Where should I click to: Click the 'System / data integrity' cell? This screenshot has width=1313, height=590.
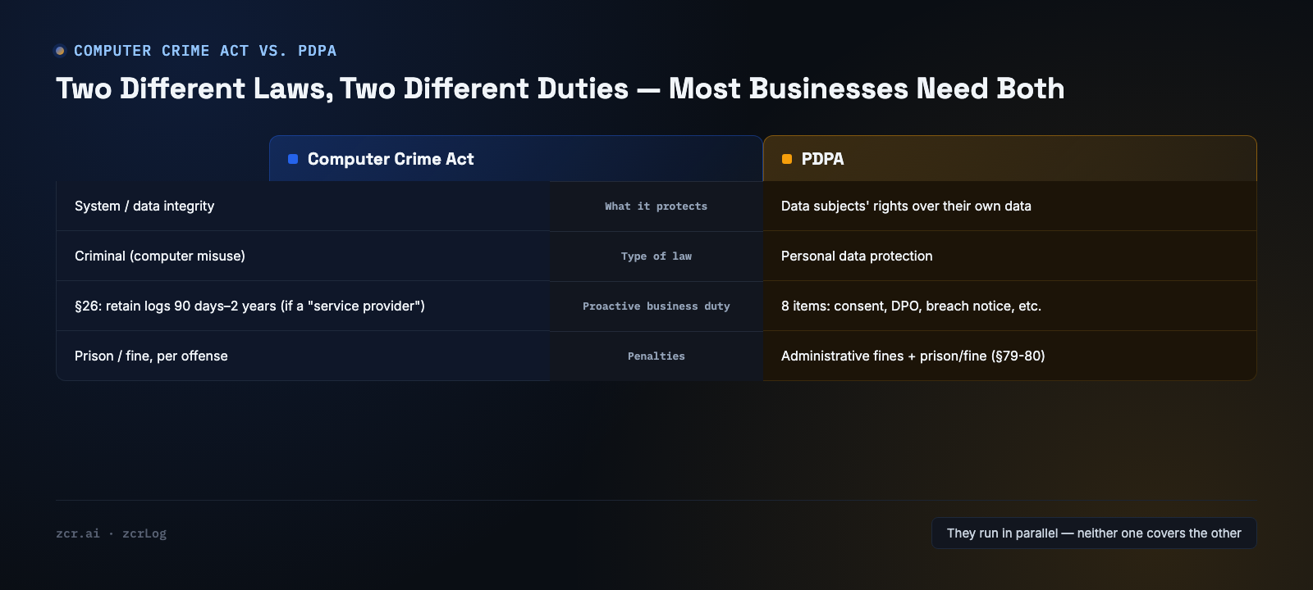coord(303,206)
